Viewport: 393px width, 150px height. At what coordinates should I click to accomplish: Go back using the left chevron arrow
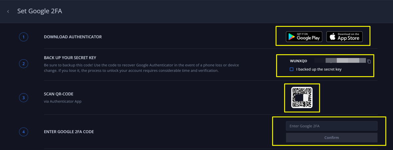click(x=8, y=11)
